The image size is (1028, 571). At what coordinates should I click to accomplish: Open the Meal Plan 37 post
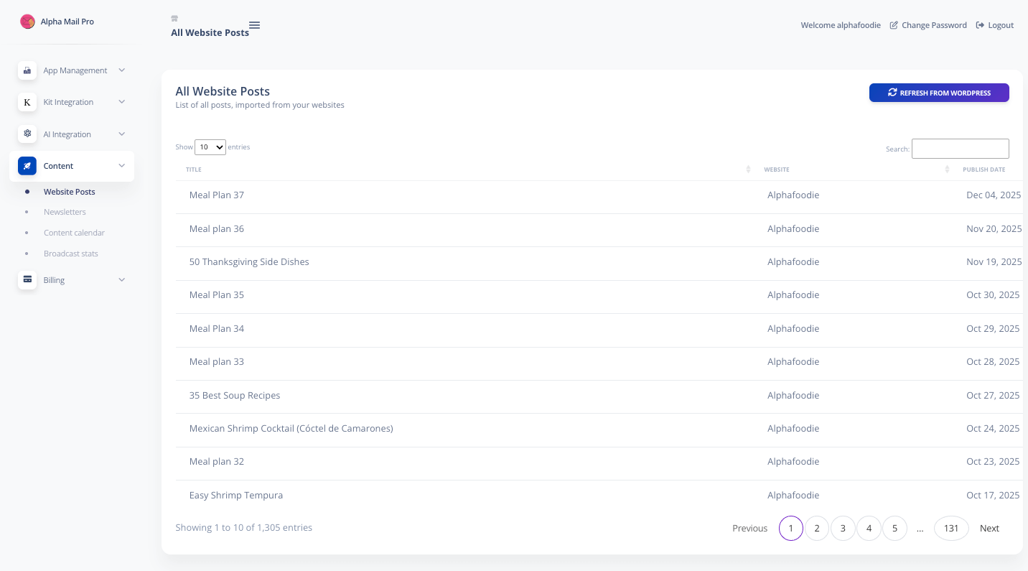pyautogui.click(x=217, y=195)
